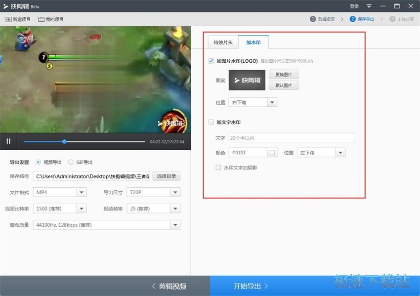Viewport: 420px width, 296px height.
Task: Click 开始导出 to start export
Action: pos(251,286)
